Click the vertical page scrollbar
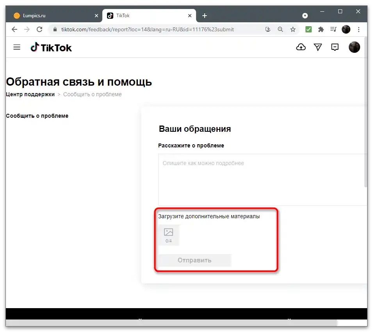Image resolution: width=373 pixels, height=332 pixels. click(x=366, y=112)
